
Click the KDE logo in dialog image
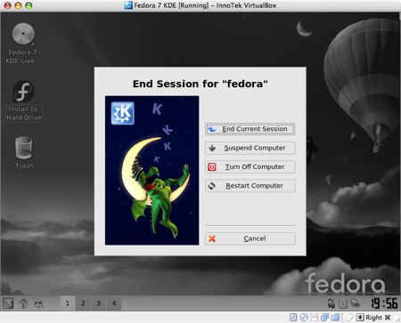tap(123, 113)
